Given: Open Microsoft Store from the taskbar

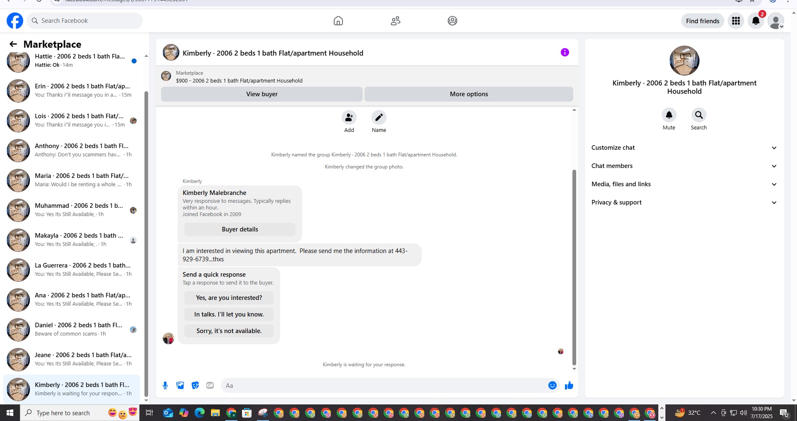Looking at the screenshot, I should coord(247,413).
